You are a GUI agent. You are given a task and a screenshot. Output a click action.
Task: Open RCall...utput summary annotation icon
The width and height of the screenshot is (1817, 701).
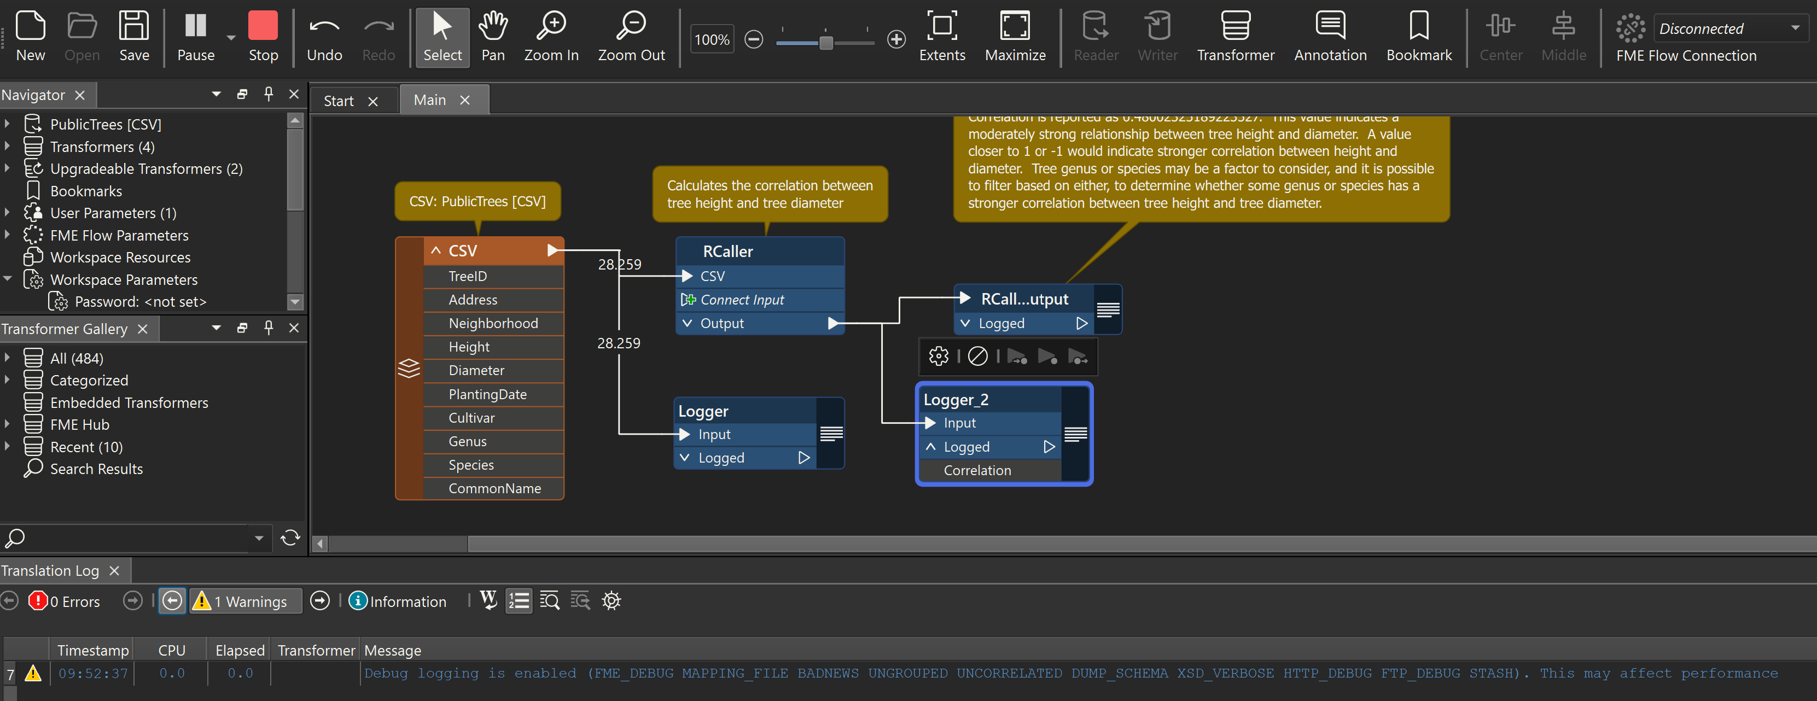1108,309
